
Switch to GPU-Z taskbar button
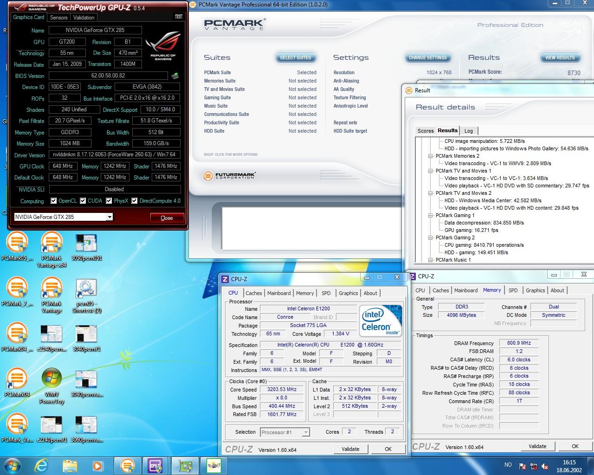click(x=186, y=465)
